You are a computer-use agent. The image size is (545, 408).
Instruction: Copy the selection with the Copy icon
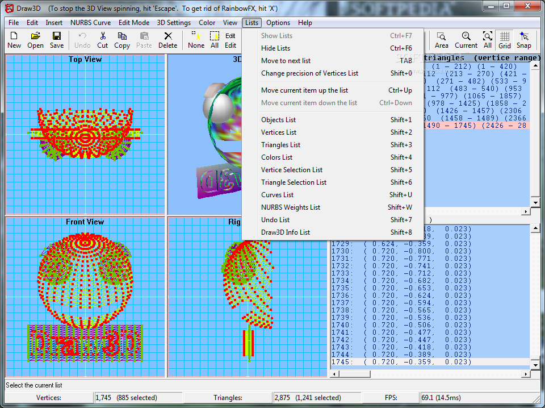pyautogui.click(x=122, y=40)
